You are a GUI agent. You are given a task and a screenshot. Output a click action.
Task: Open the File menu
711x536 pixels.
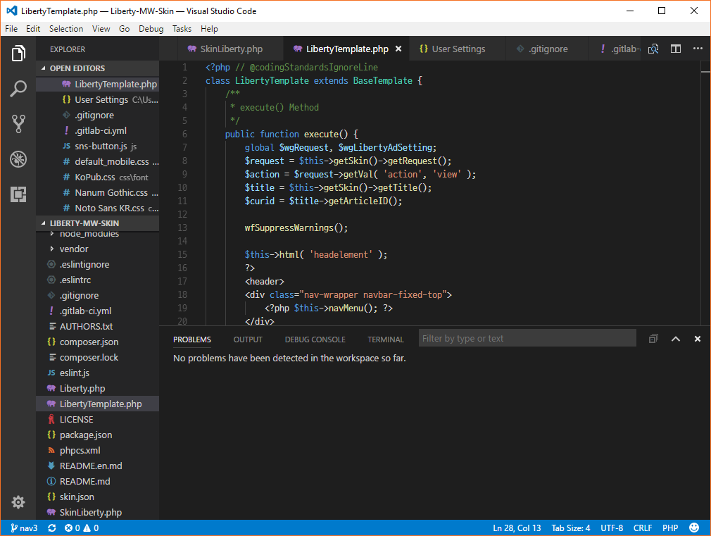coord(11,29)
